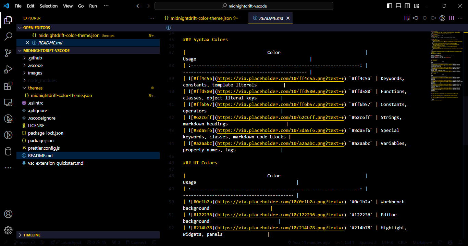Image resolution: width=468 pixels, height=246 pixels.
Task: Click the VS Code logo icon
Action: (6, 6)
